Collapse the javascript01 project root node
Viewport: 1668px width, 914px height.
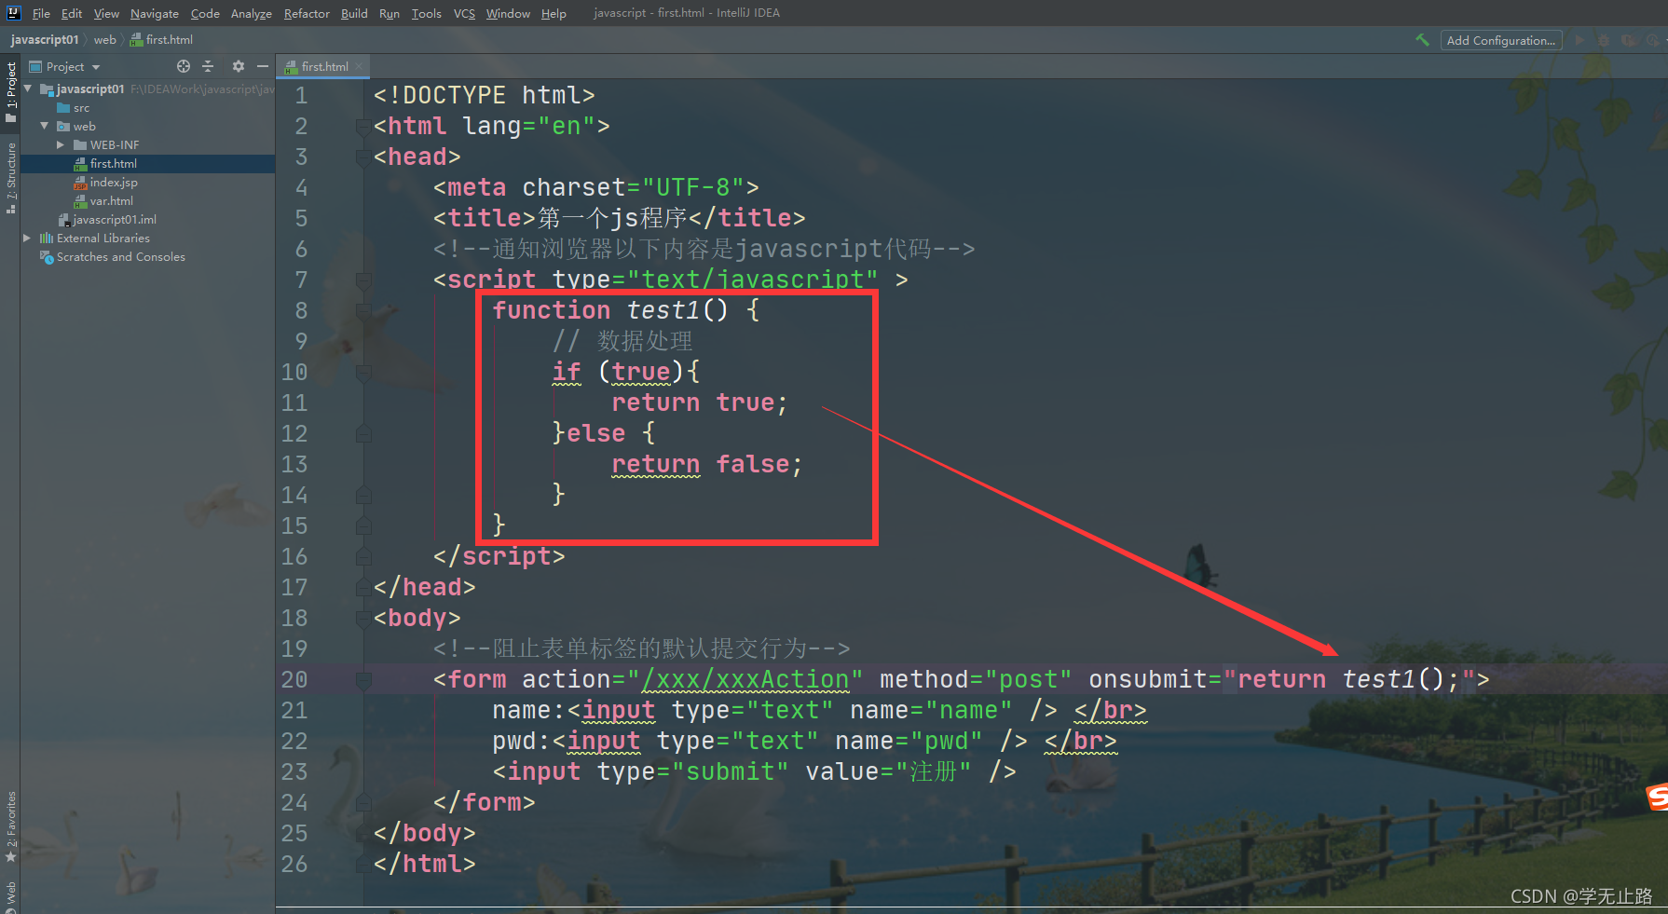pyautogui.click(x=28, y=89)
